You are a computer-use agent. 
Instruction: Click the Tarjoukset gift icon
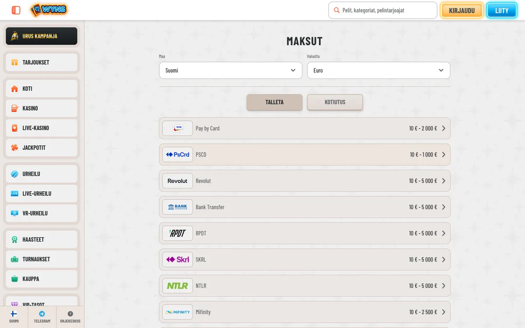(14, 63)
